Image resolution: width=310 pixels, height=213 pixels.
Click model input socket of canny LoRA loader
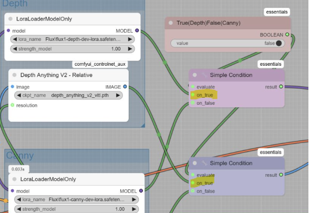click(x=13, y=190)
